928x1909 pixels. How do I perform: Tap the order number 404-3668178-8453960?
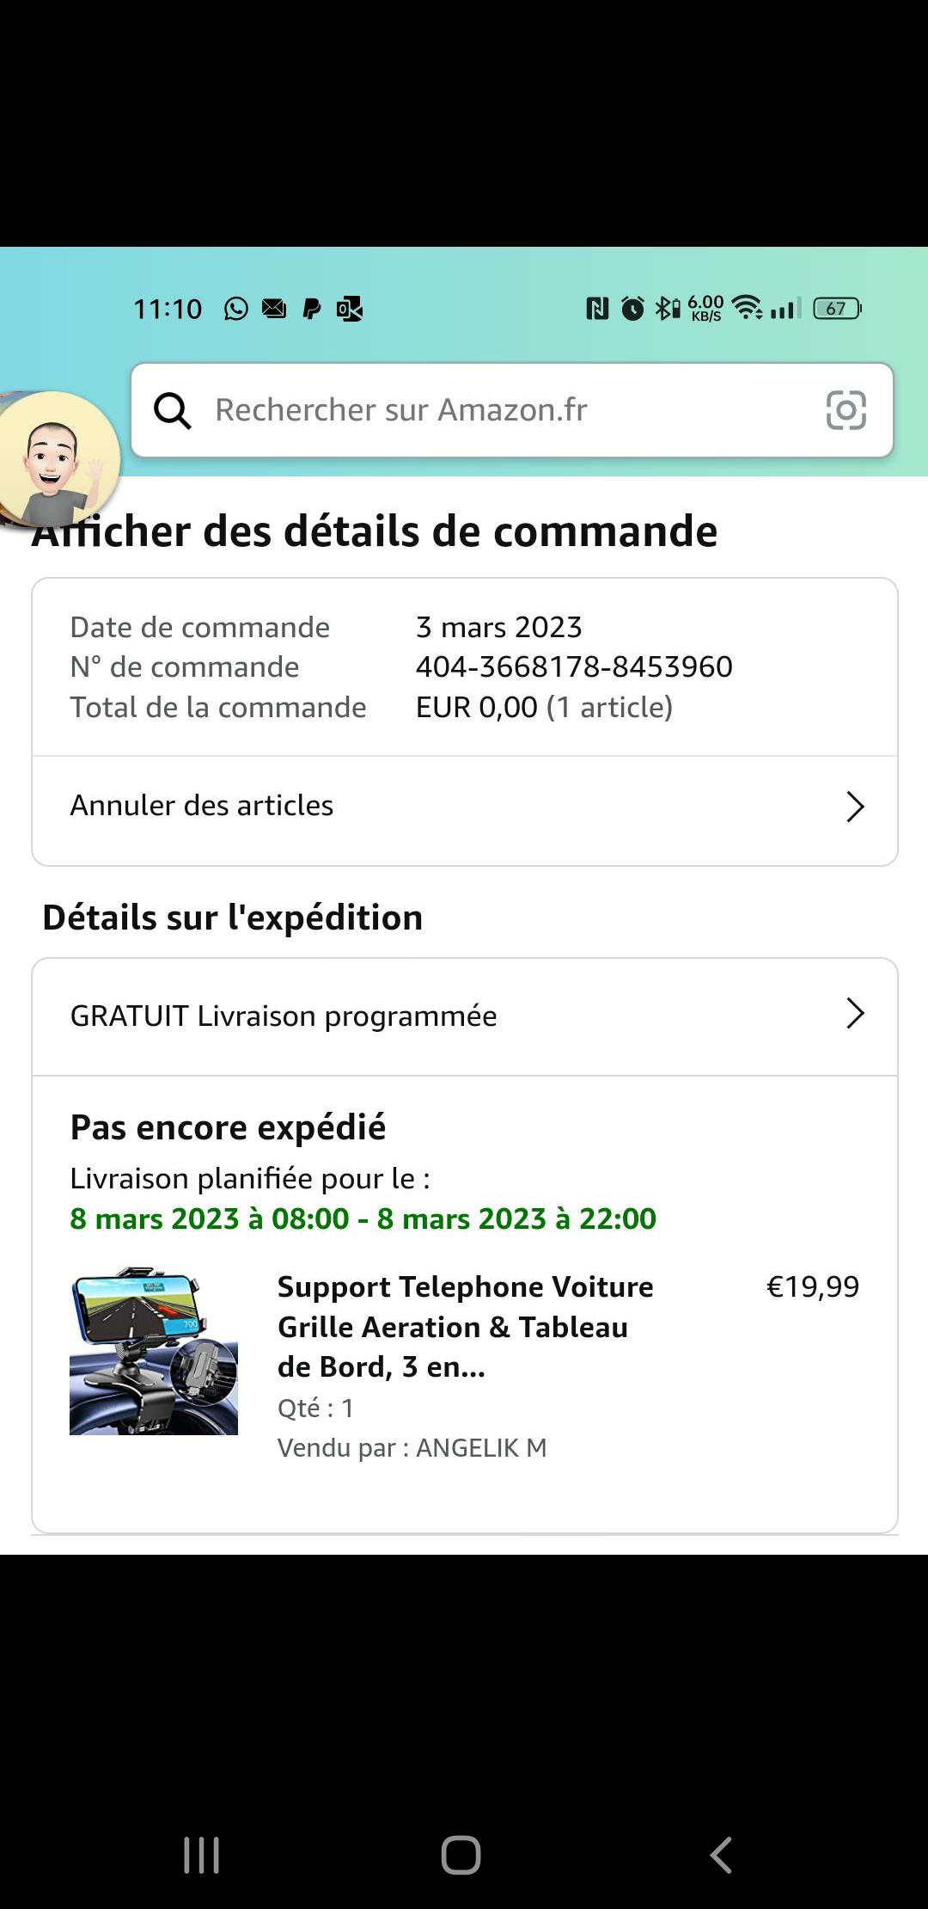tap(574, 666)
